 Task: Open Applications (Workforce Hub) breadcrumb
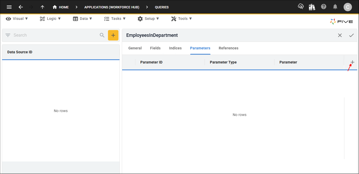[112, 7]
